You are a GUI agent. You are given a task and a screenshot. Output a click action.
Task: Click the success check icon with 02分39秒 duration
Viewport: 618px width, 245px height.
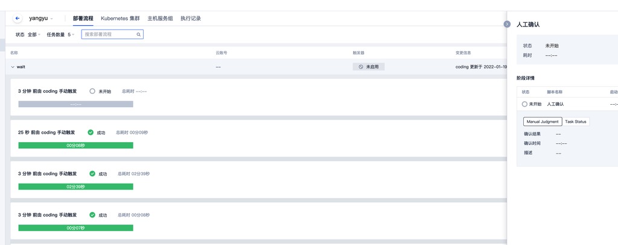92,173
